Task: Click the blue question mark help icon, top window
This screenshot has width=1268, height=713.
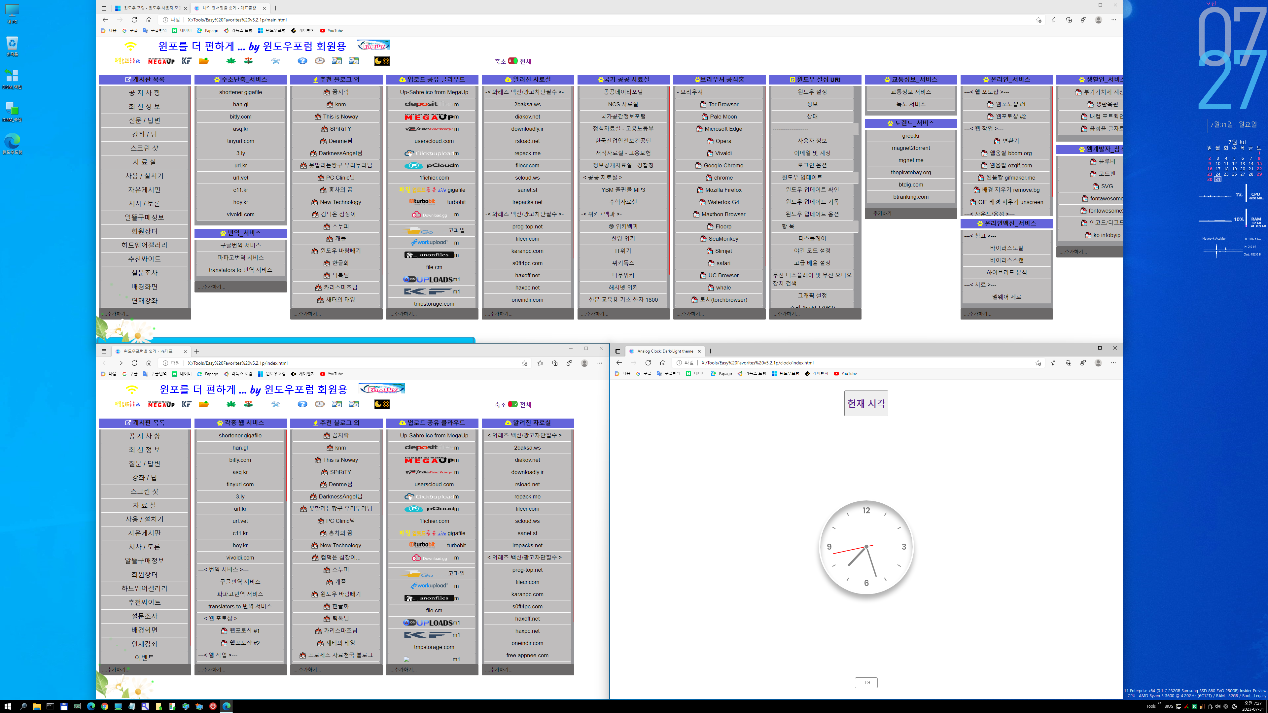Action: [x=302, y=61]
